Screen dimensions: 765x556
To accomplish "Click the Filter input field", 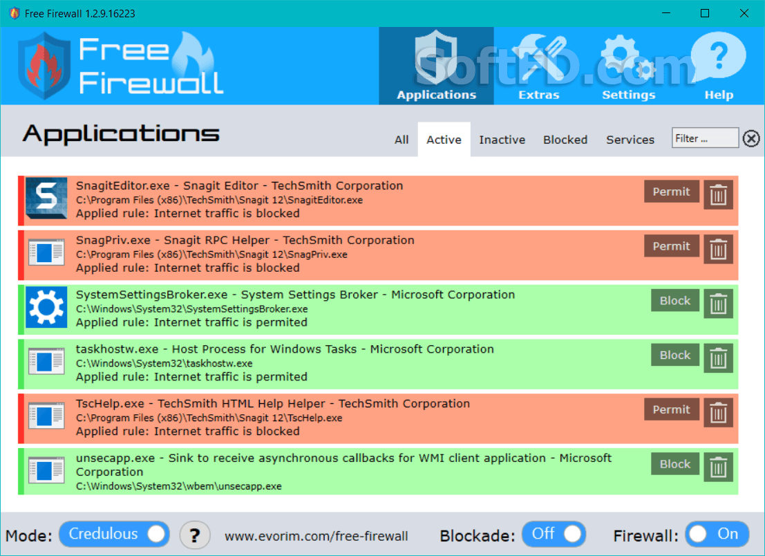I will (x=705, y=138).
